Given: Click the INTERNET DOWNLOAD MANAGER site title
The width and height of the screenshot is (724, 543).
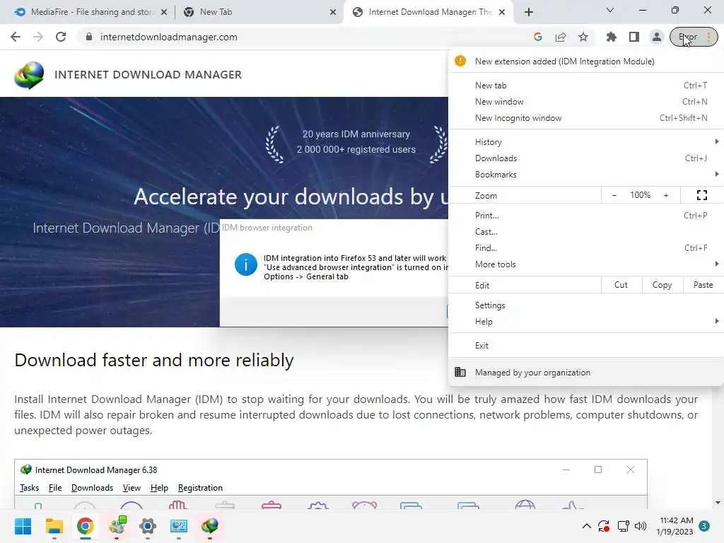Looking at the screenshot, I should point(148,75).
